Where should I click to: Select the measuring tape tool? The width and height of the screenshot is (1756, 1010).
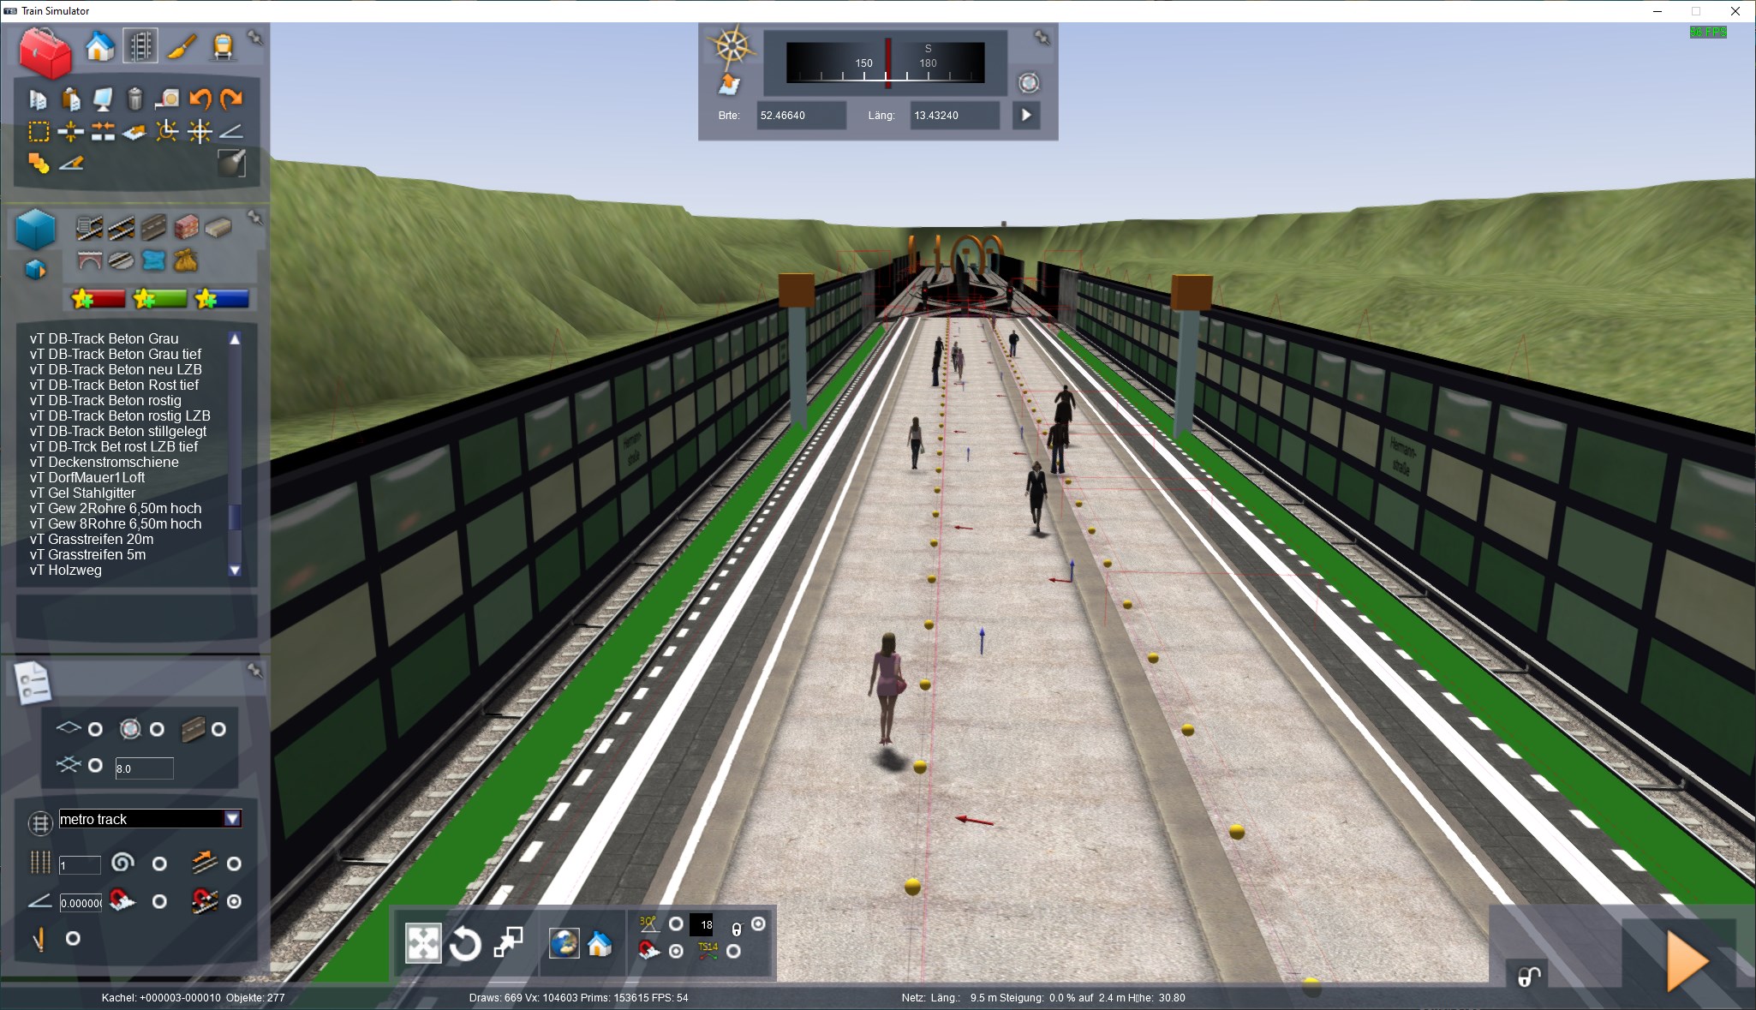coord(167,99)
